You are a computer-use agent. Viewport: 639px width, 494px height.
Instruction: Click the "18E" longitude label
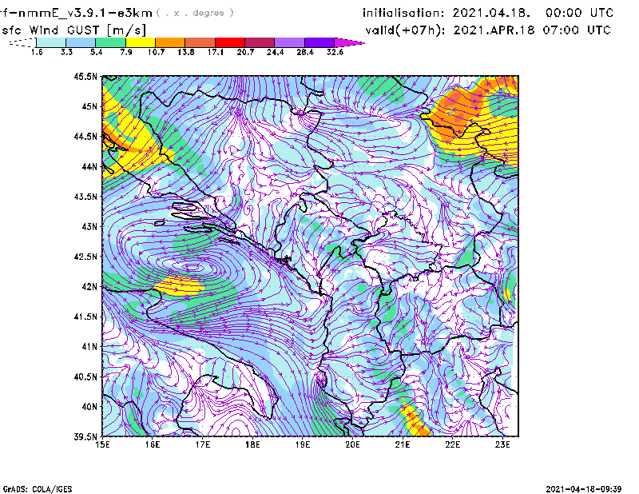(x=252, y=444)
